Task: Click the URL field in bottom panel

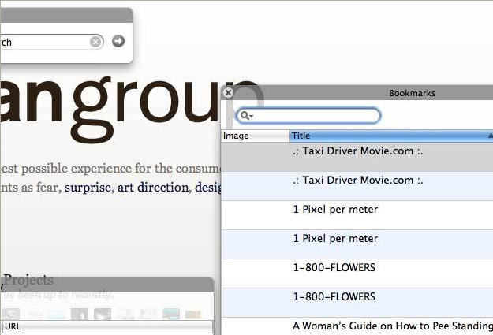Action: tap(107, 326)
